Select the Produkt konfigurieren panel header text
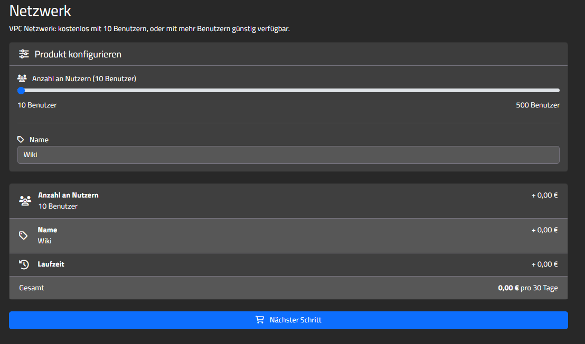The image size is (585, 344). (x=78, y=54)
